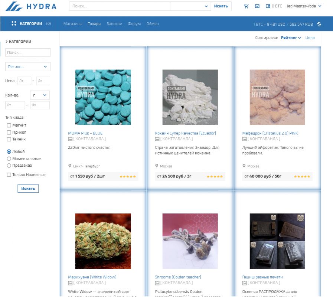The image size is (333, 297).
Task: Enable the Магнит checkbox
Action: point(9,125)
